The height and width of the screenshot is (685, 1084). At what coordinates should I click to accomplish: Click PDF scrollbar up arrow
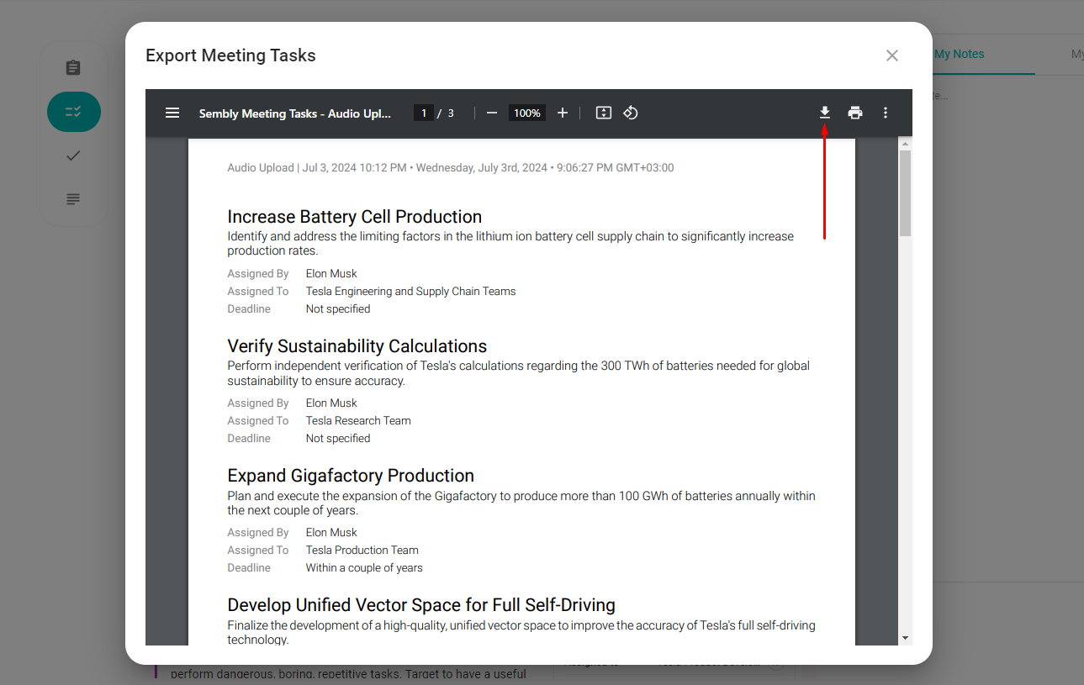tap(906, 144)
